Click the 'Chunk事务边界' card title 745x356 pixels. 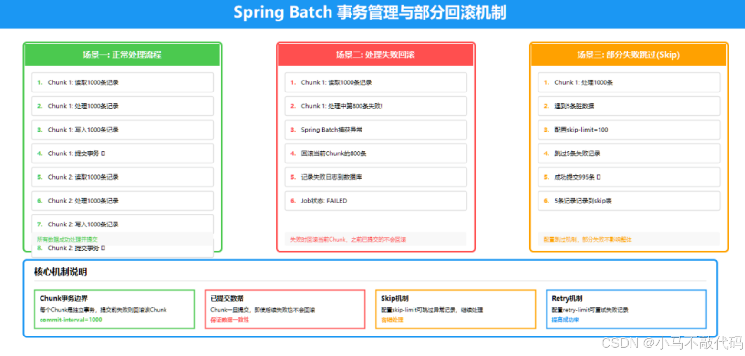click(x=63, y=298)
